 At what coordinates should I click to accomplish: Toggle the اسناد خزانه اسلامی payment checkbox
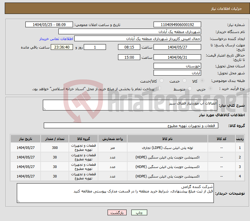point(159,88)
